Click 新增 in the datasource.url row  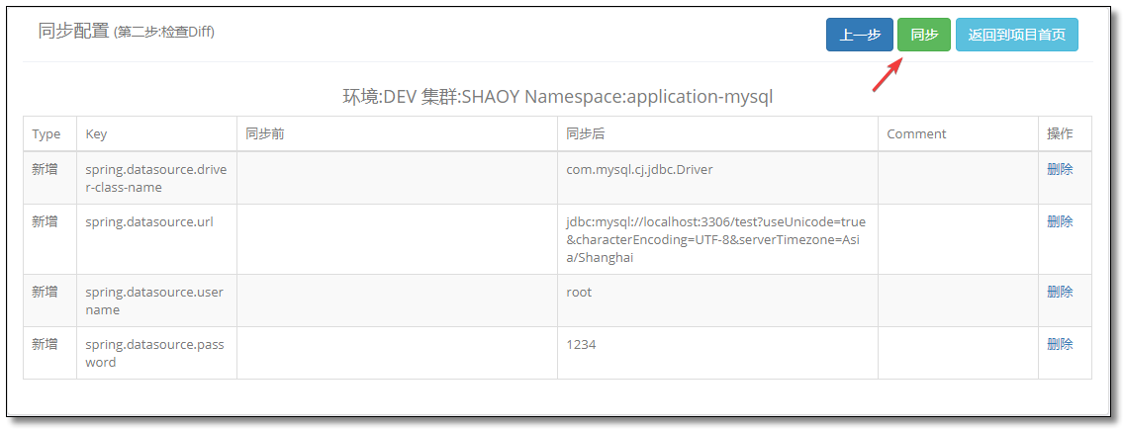[46, 221]
